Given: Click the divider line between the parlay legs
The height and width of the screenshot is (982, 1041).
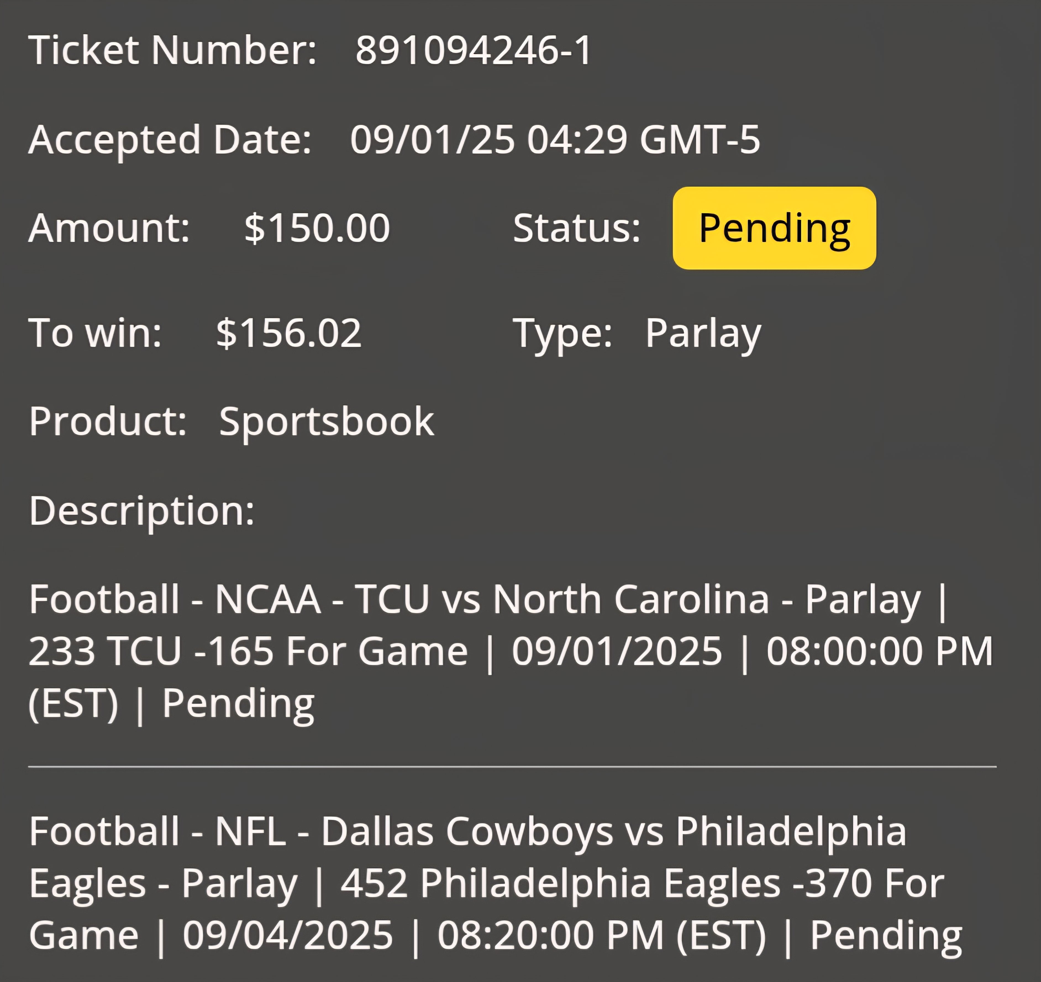Looking at the screenshot, I should tap(512, 767).
